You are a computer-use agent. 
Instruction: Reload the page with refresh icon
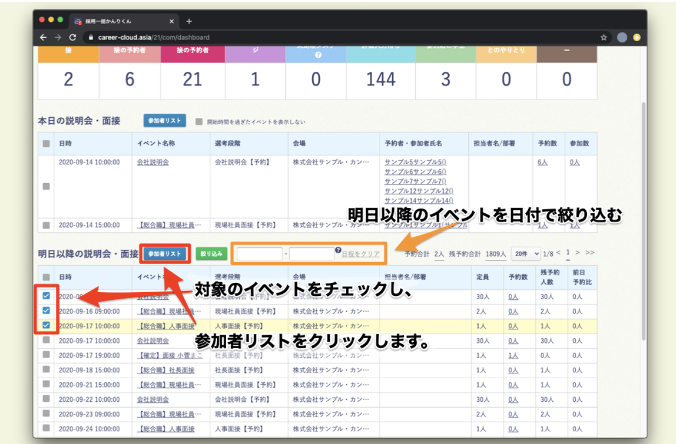[73, 38]
